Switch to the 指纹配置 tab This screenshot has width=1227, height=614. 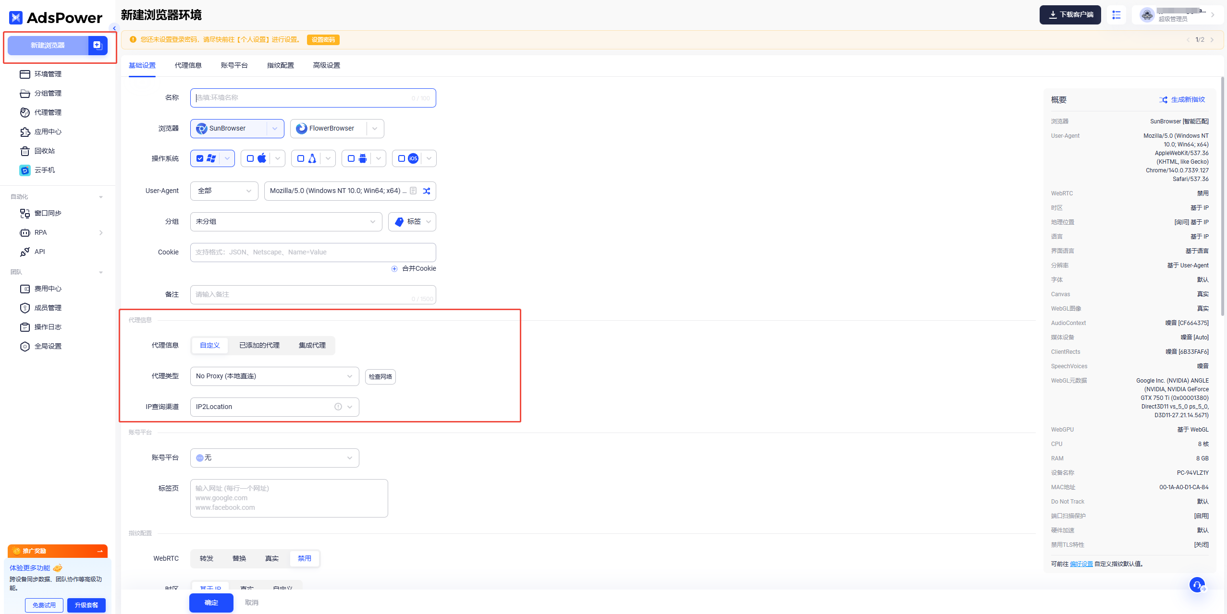click(280, 65)
